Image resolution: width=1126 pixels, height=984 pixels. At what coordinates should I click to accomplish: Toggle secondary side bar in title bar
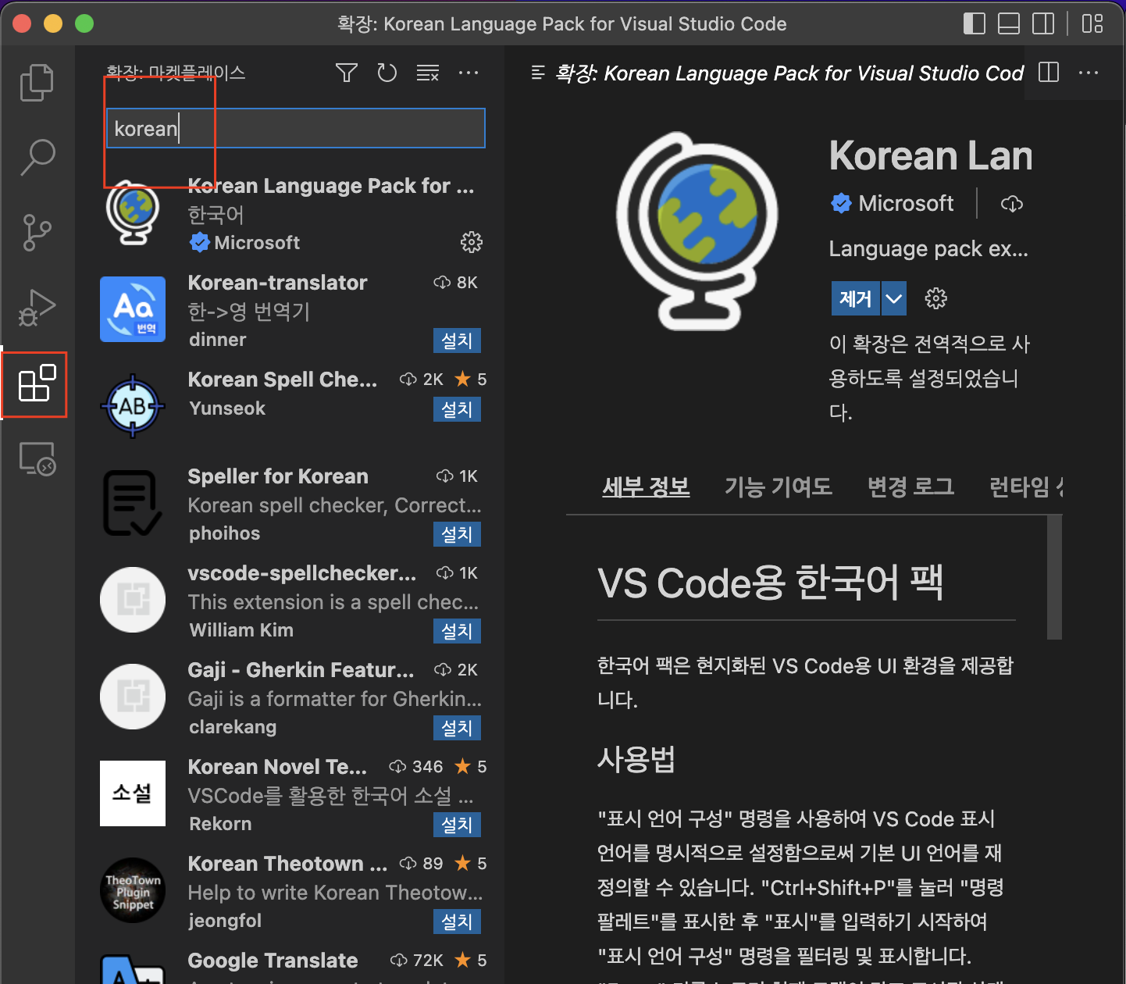click(x=1043, y=23)
